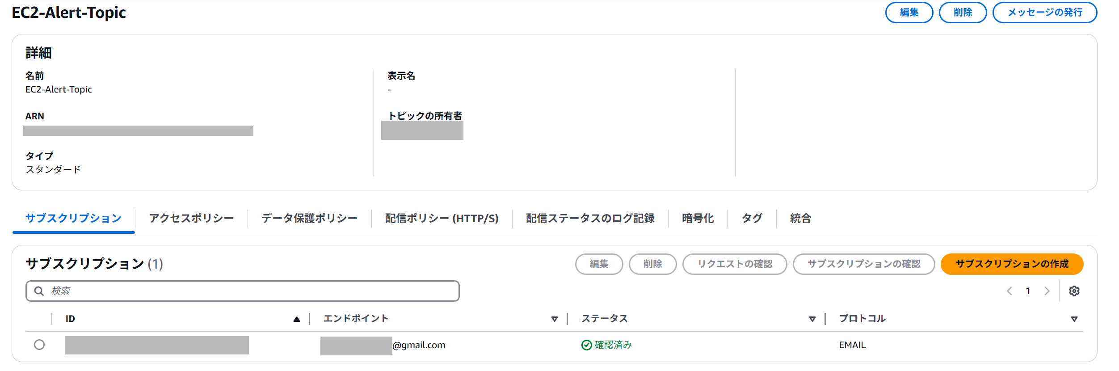Open the 暗号化 tab
Viewport: 1119px width, 371px height.
[698, 218]
